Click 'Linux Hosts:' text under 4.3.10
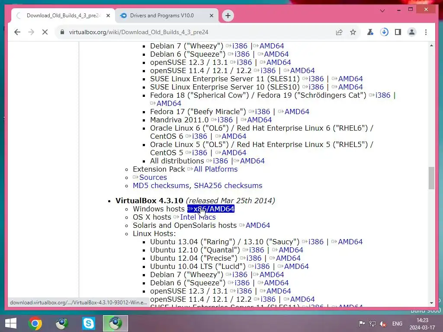443x332 pixels. [x=154, y=233]
